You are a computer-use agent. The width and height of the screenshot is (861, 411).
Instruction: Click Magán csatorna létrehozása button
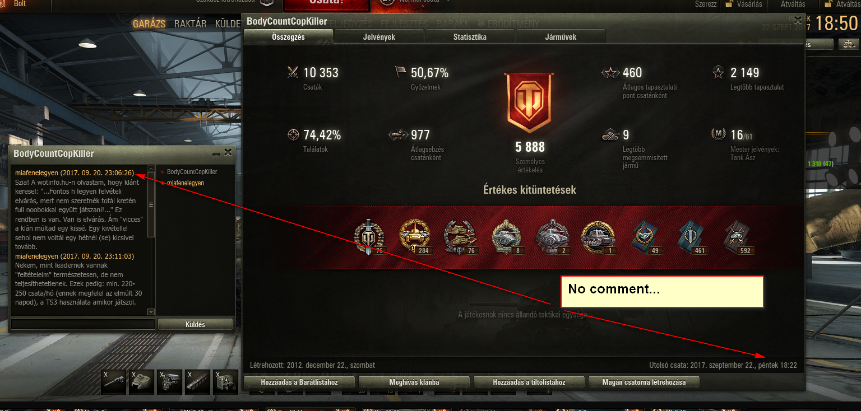point(644,382)
